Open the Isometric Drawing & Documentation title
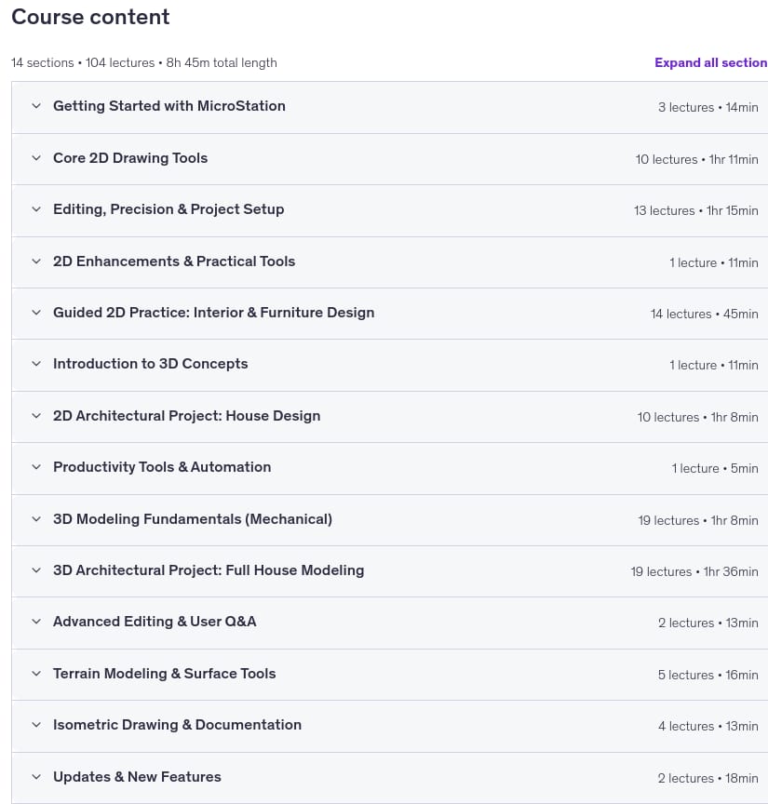This screenshot has width=768, height=804. coord(177,725)
